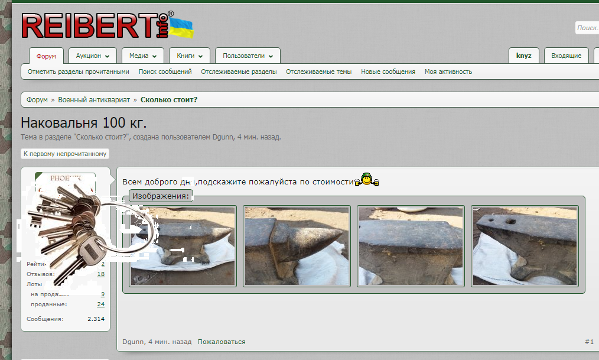Select the Форум tab
This screenshot has width=599, height=360.
(46, 56)
